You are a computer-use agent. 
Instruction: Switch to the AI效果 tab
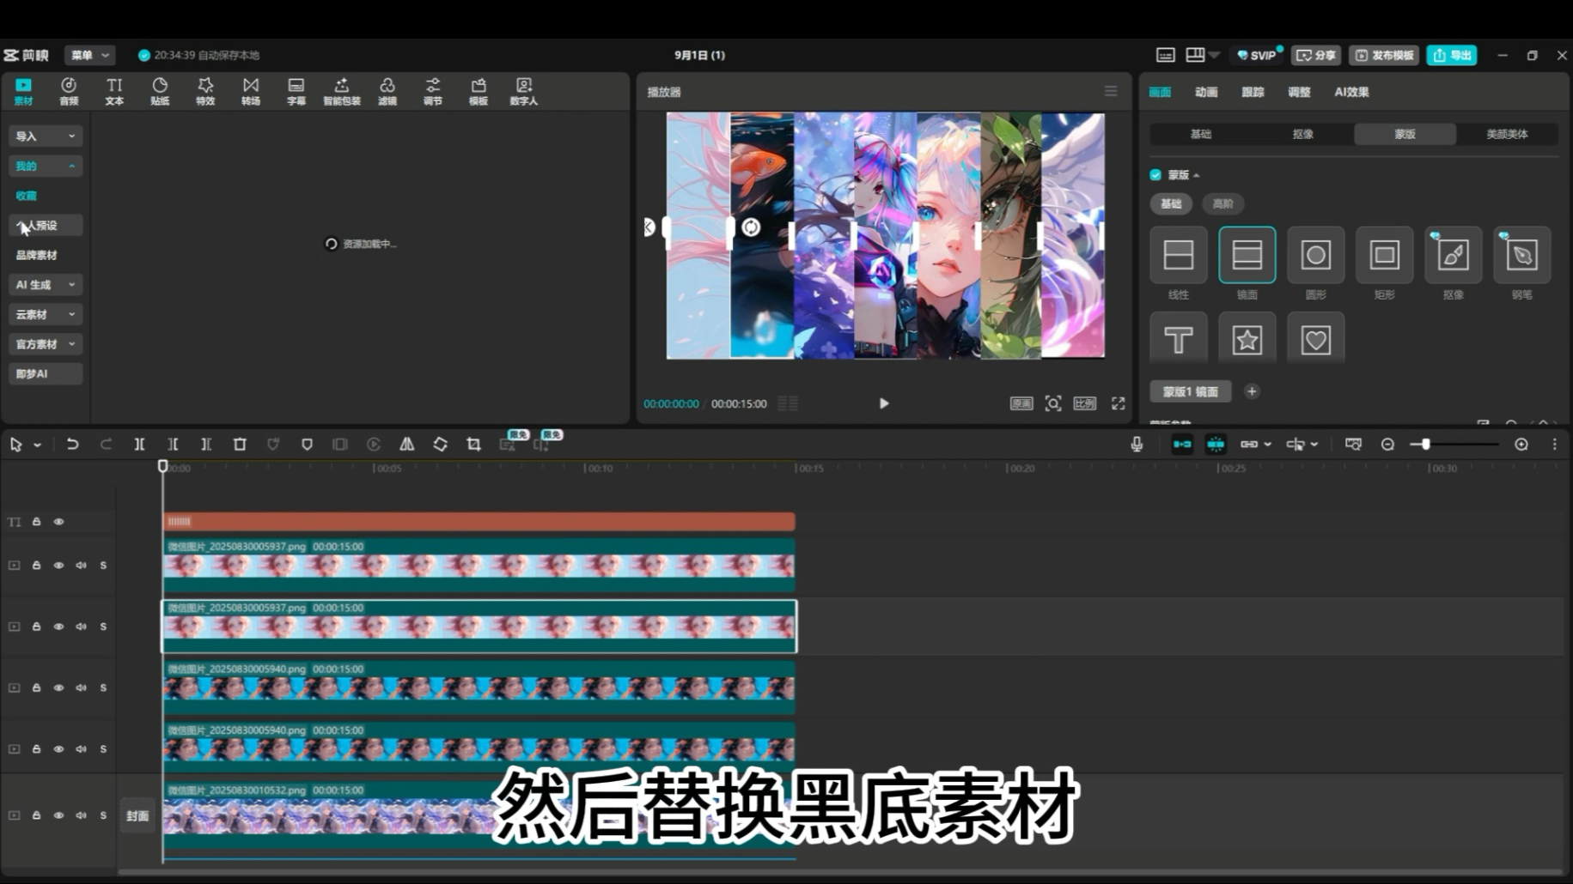1351,92
